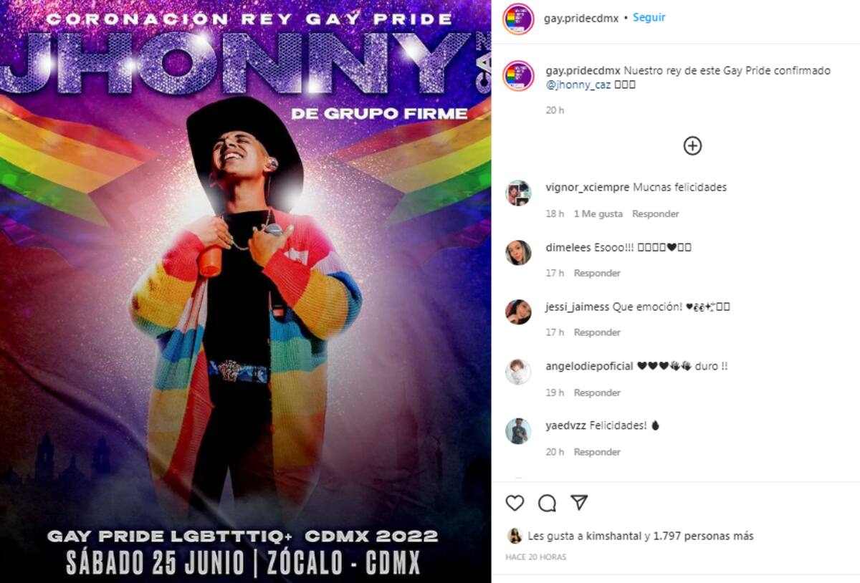The width and height of the screenshot is (860, 583).
Task: Follow the account with Seguir
Action: click(649, 17)
